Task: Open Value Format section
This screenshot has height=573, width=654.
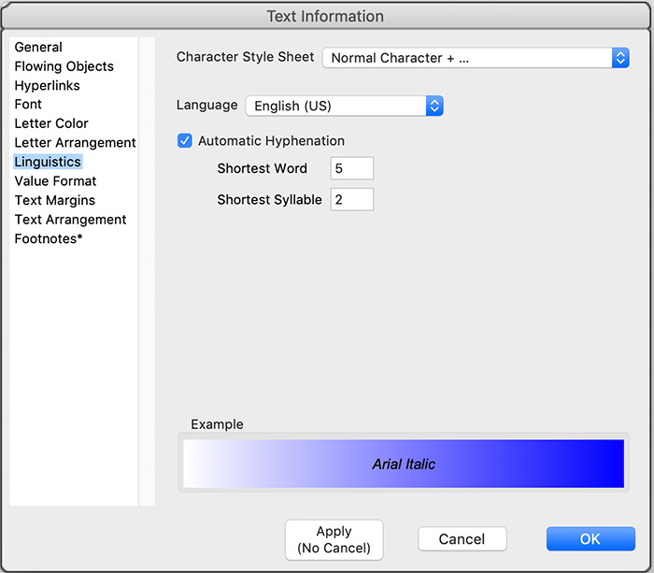Action: 55,181
